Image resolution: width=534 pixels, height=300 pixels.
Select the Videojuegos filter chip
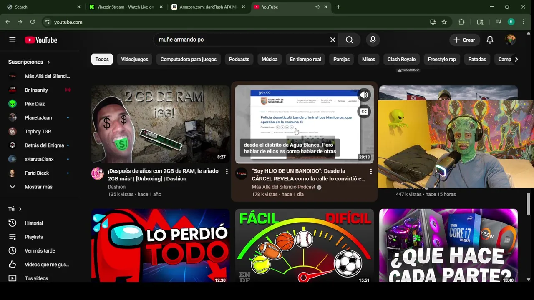pyautogui.click(x=134, y=59)
